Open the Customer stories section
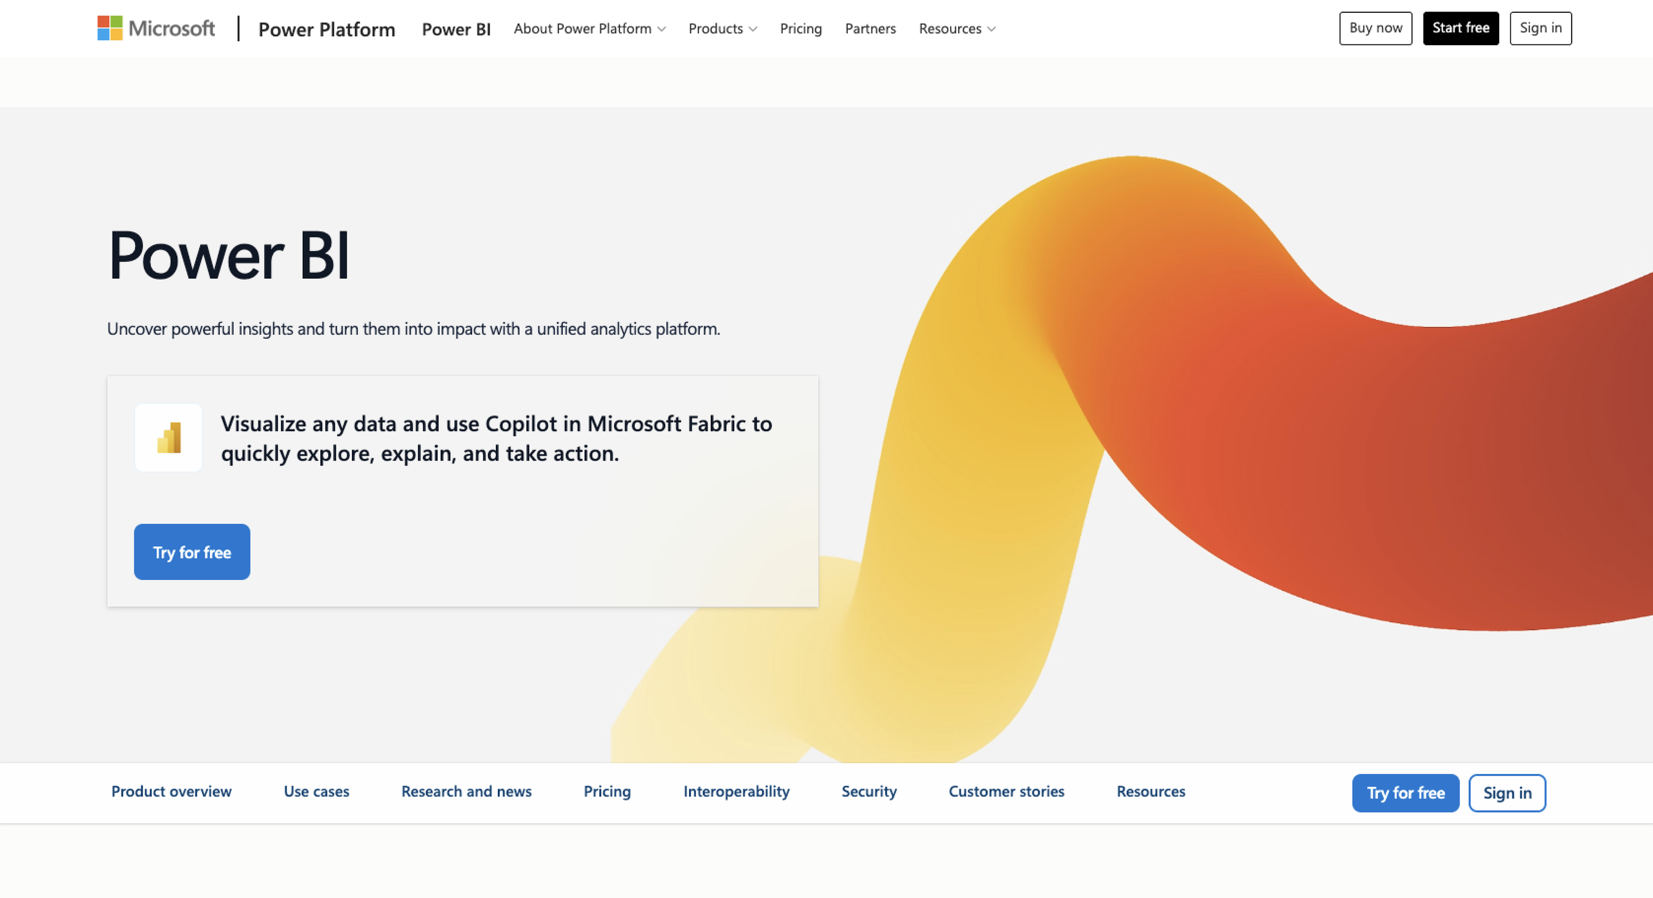This screenshot has width=1653, height=898. click(x=1006, y=792)
